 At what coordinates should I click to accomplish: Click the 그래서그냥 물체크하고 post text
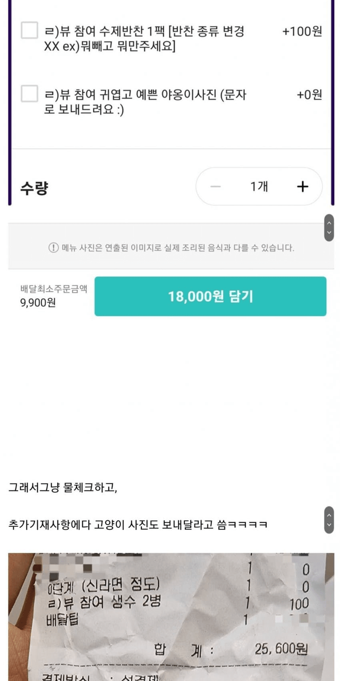pos(63,487)
